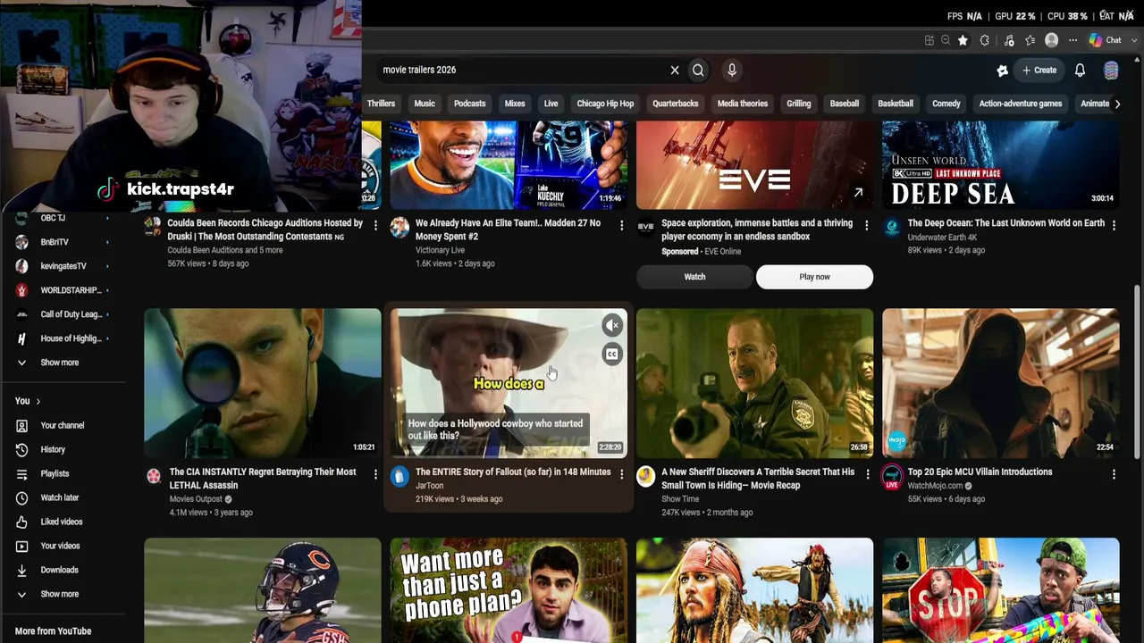Click the YouTube search magnifier button

(698, 70)
